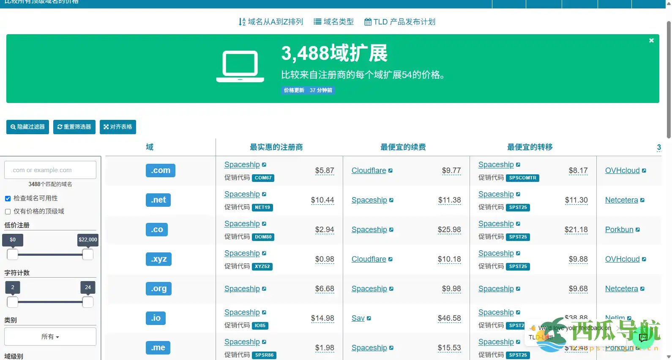The width and height of the screenshot is (672, 360).
Task: Uncheck the 检查域名可用性 checkbox
Action: pyautogui.click(x=8, y=198)
